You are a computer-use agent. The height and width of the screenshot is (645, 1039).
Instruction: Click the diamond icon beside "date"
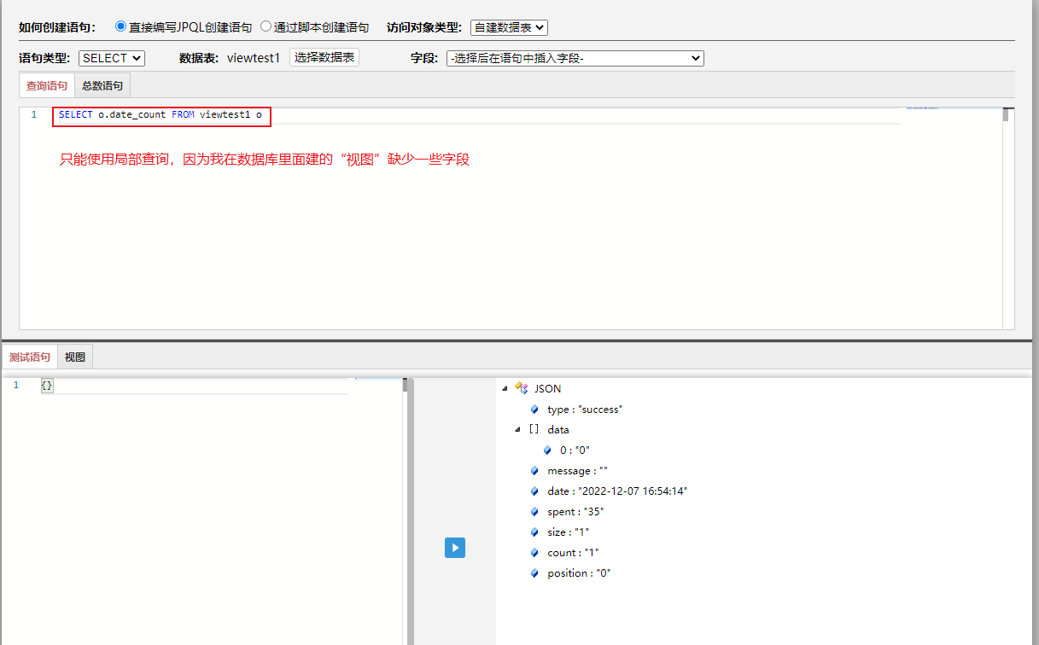(534, 491)
